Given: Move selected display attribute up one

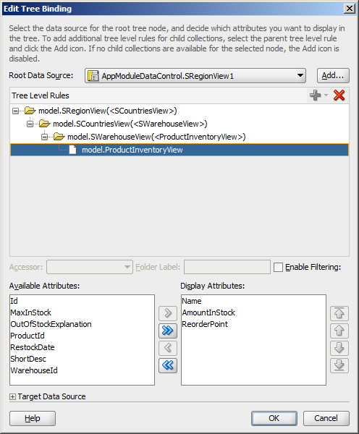Looking at the screenshot, I should click(x=339, y=331).
